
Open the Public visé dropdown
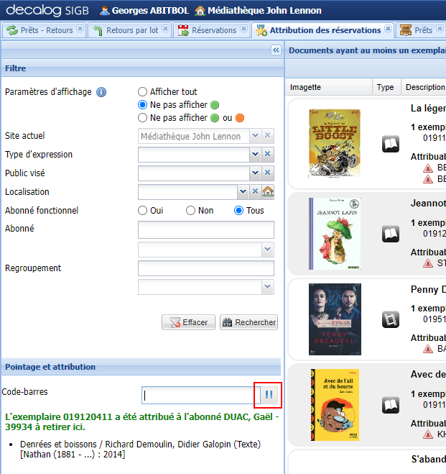pyautogui.click(x=255, y=173)
